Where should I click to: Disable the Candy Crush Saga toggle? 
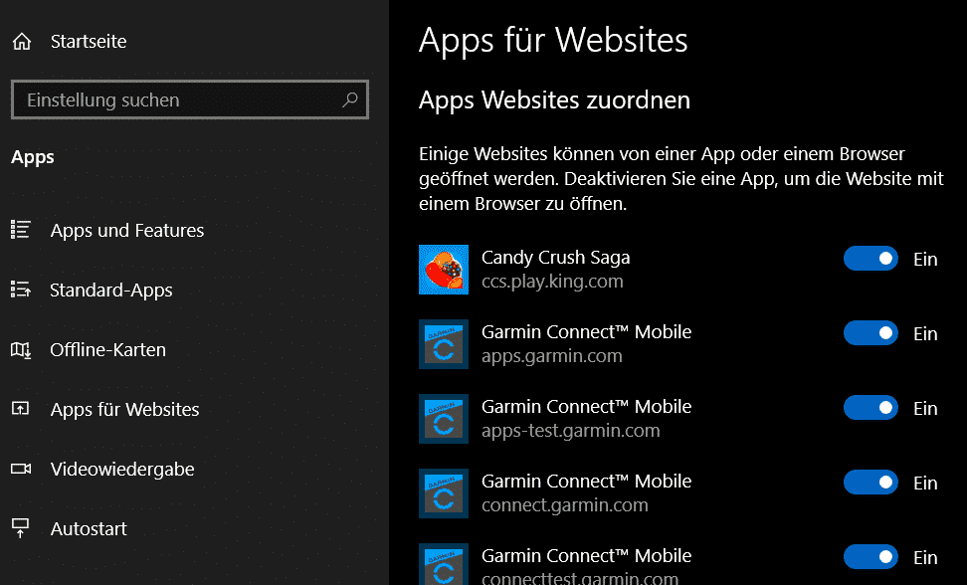tap(870, 259)
